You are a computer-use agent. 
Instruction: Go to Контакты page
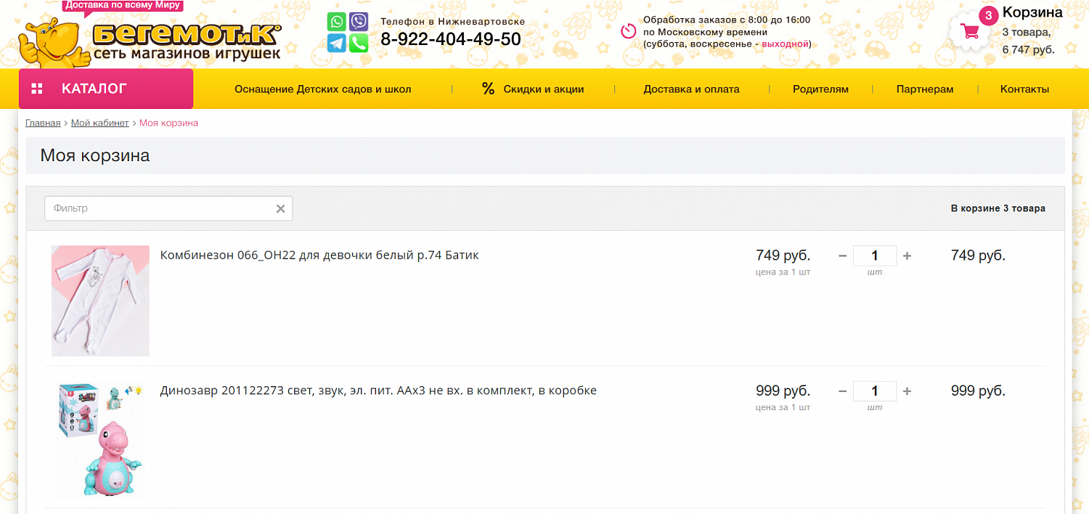point(1024,89)
